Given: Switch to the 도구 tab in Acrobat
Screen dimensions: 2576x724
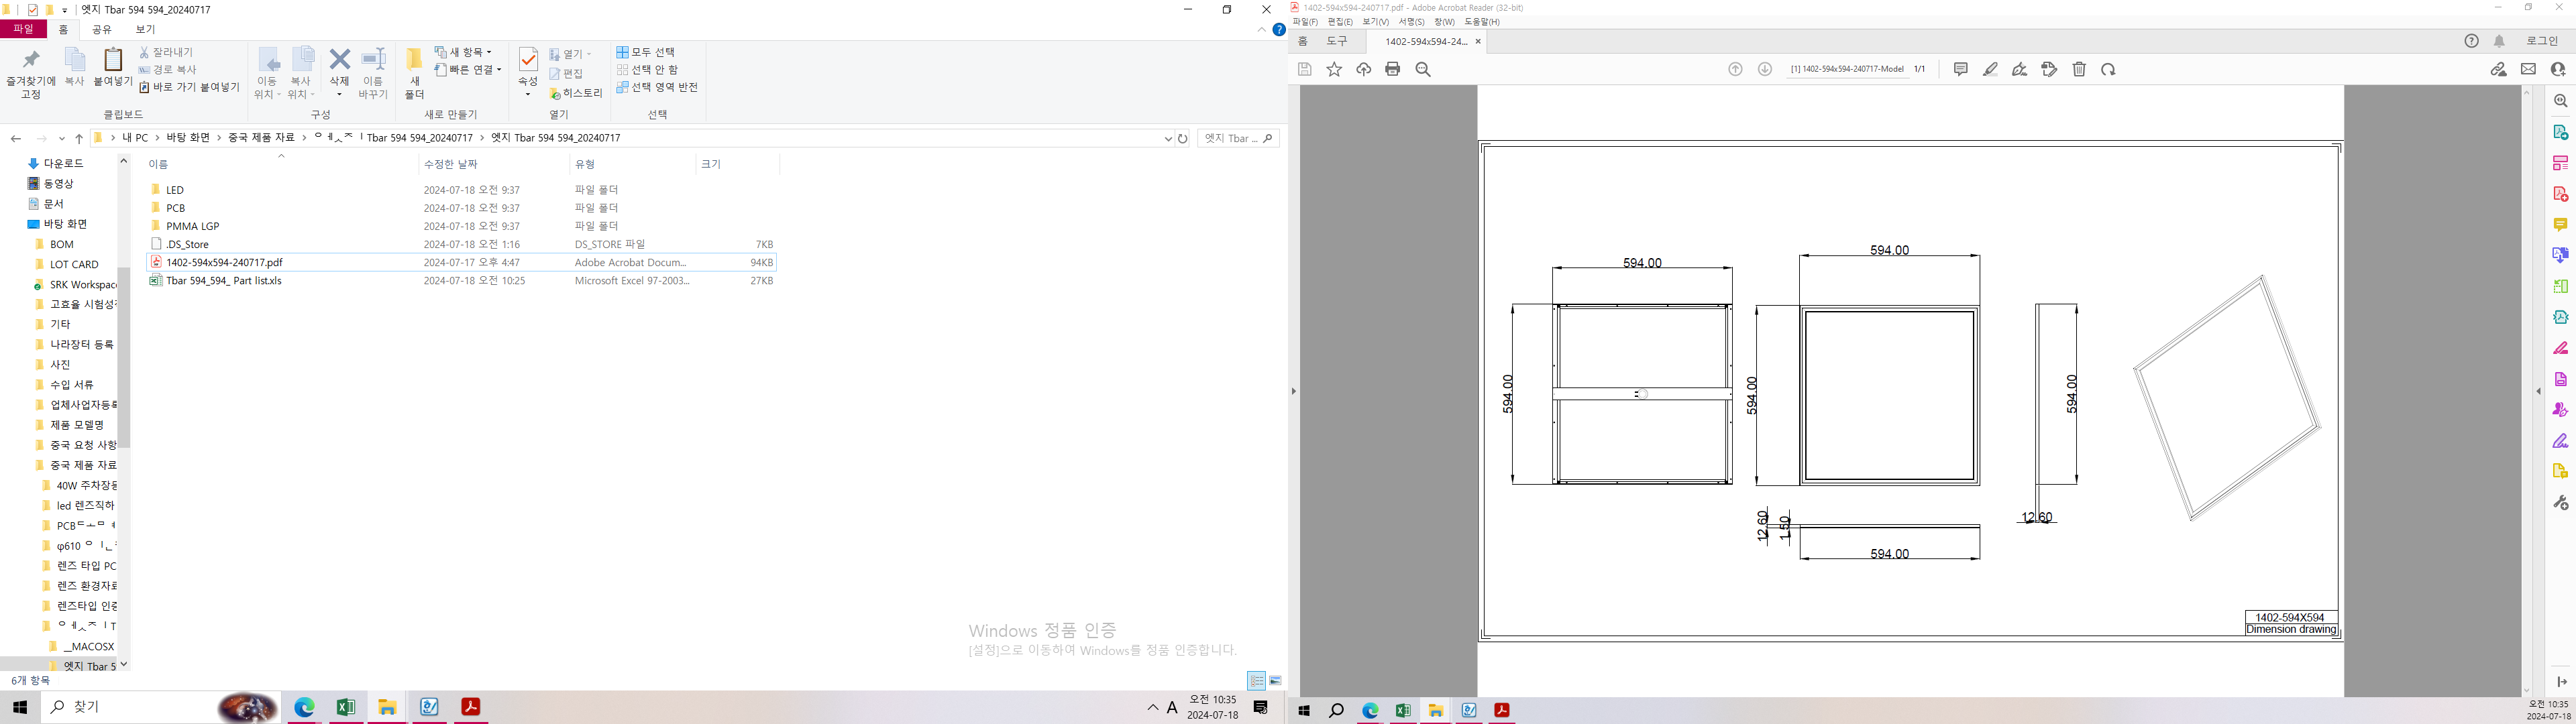Looking at the screenshot, I should 1337,41.
